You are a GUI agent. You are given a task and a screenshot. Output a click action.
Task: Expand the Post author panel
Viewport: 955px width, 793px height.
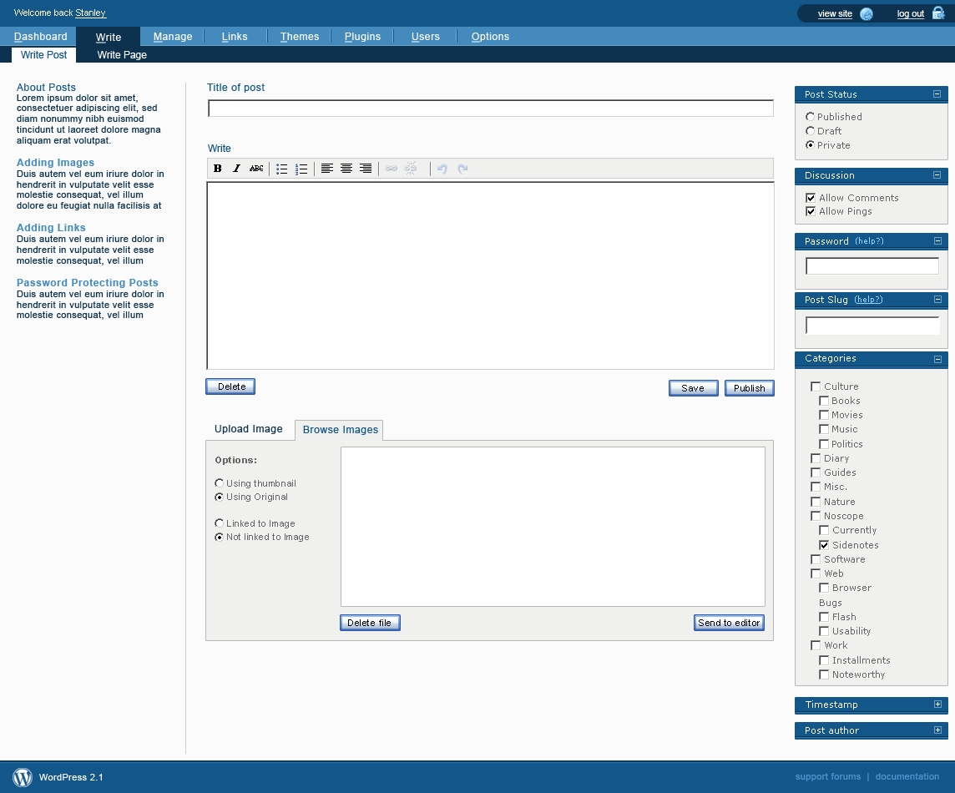click(x=937, y=730)
